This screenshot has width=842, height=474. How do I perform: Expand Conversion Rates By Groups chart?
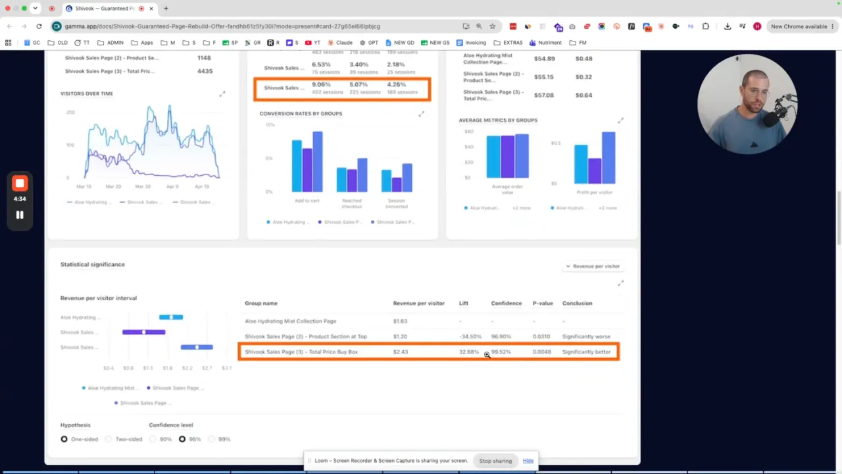coord(422,114)
